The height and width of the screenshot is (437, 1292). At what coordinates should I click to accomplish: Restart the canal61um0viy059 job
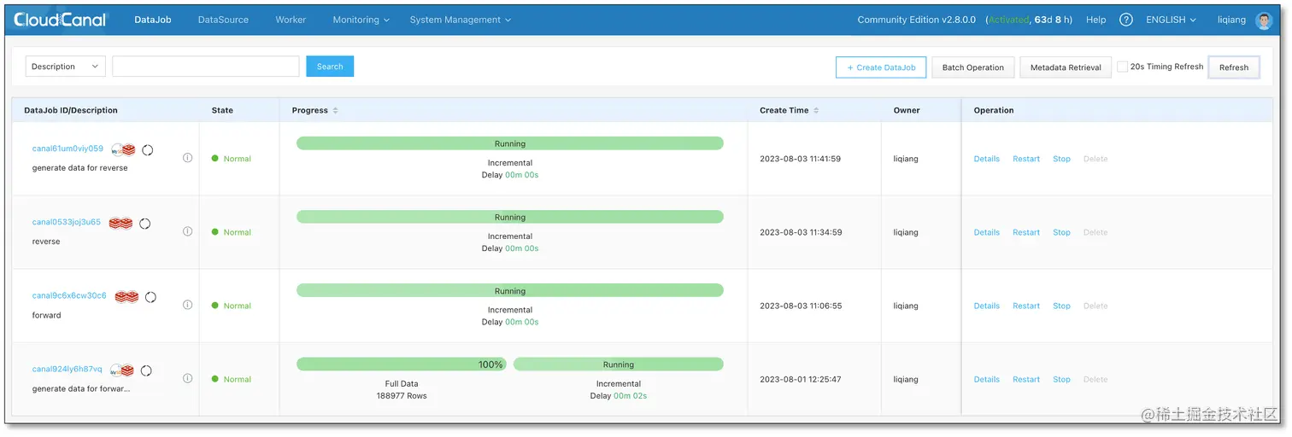click(x=1026, y=159)
